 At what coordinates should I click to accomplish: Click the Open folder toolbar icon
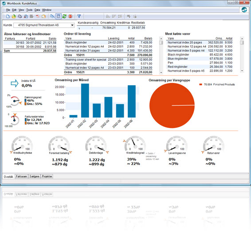(14, 16)
